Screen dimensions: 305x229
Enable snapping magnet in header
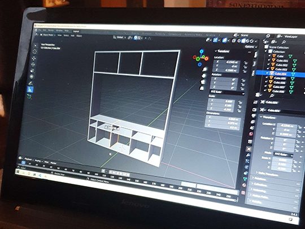point(136,38)
